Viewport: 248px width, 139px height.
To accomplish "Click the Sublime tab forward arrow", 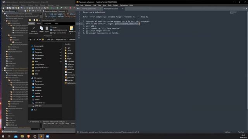I will tap(79, 9).
